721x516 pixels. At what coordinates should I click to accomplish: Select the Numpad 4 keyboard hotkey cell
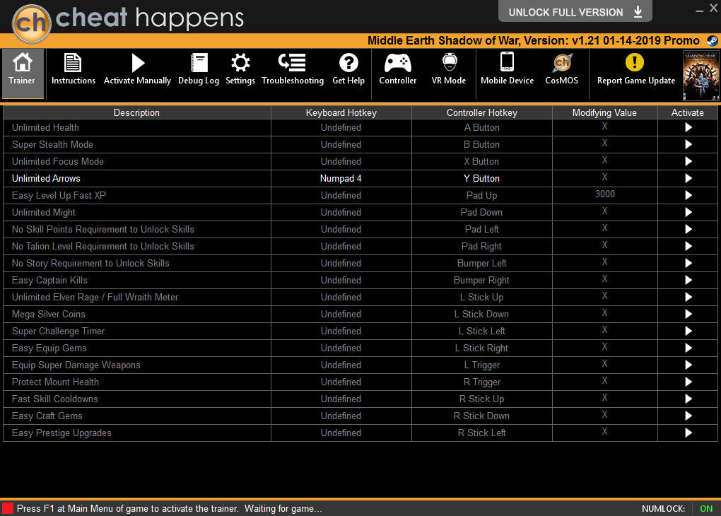341,178
